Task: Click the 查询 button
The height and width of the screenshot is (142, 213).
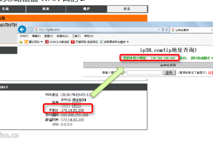Action: 169,72
